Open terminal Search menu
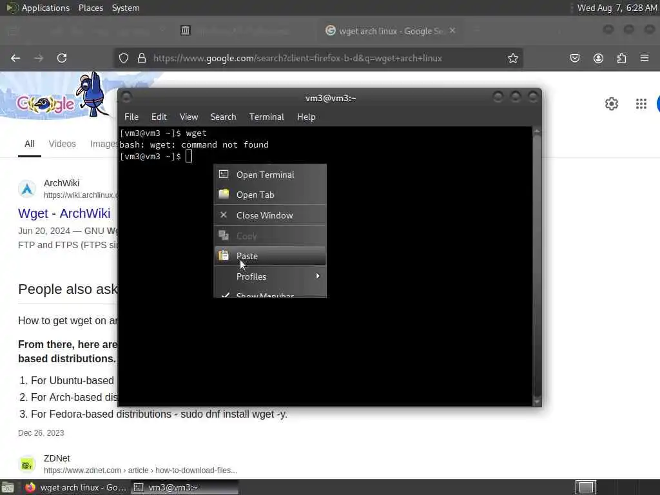660x495 pixels. click(x=223, y=117)
